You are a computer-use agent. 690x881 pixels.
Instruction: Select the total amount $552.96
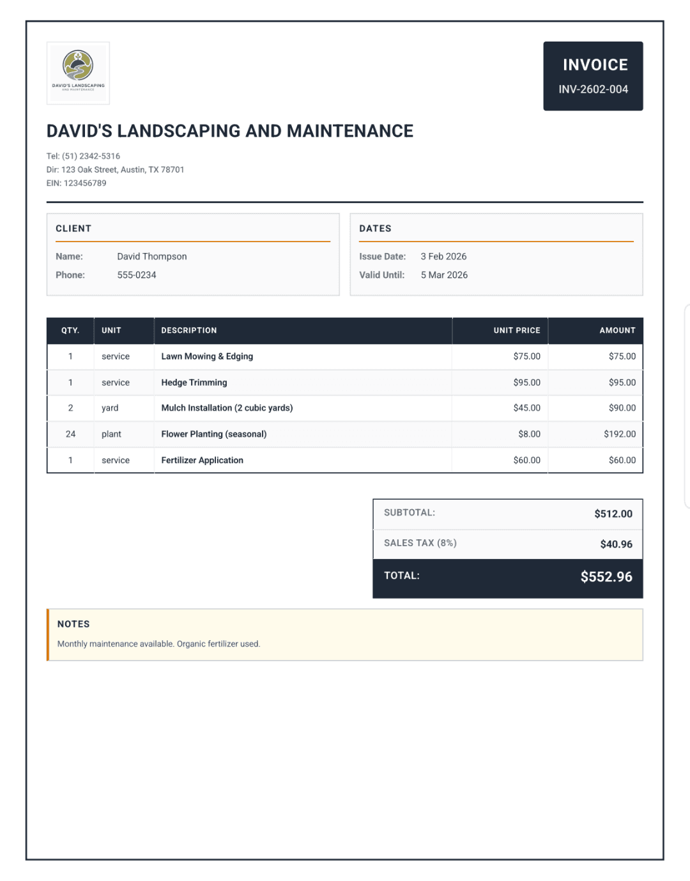(x=606, y=577)
